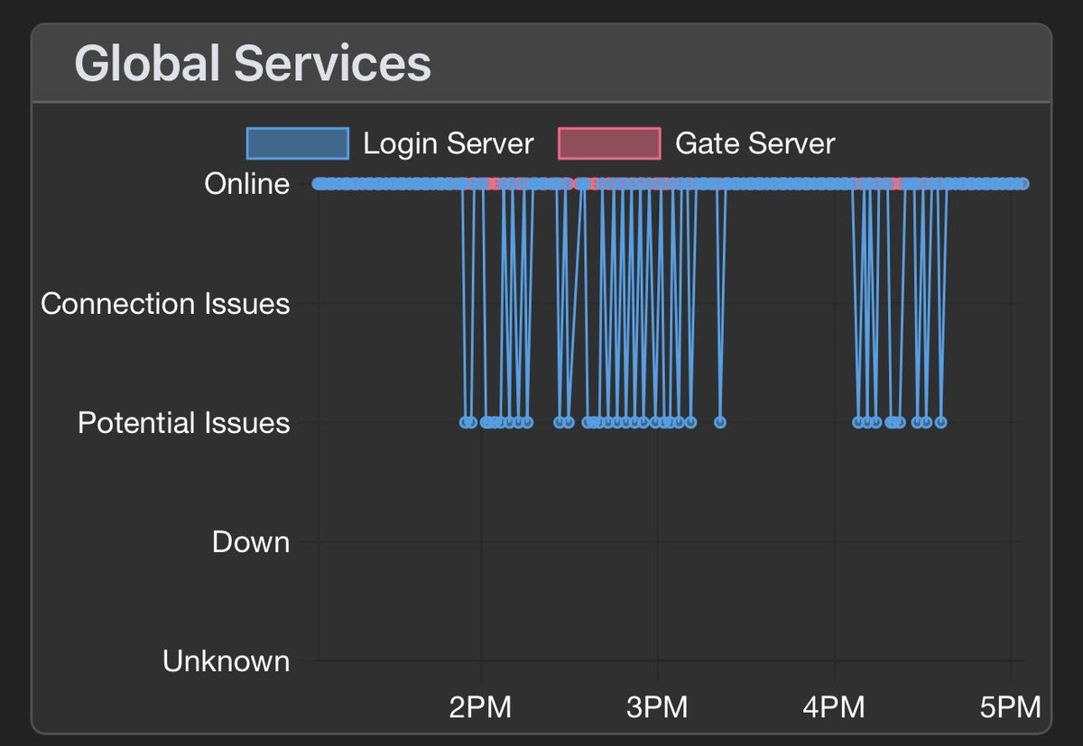Click the Login Server legend label

tap(449, 143)
